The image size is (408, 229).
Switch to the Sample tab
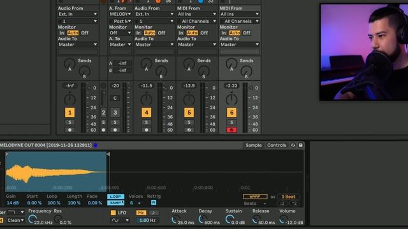pyautogui.click(x=254, y=145)
